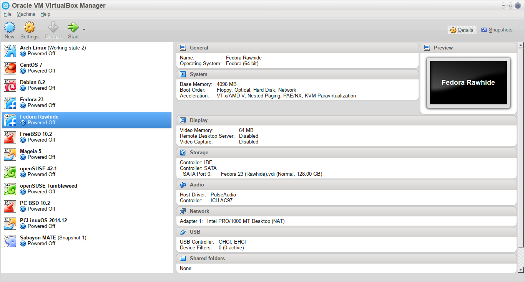Open Network settings via its header title
Screen dimensions: 525x282
[x=199, y=211]
